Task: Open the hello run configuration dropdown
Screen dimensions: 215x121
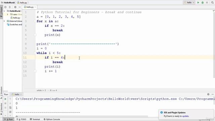Action: pos(189,2)
